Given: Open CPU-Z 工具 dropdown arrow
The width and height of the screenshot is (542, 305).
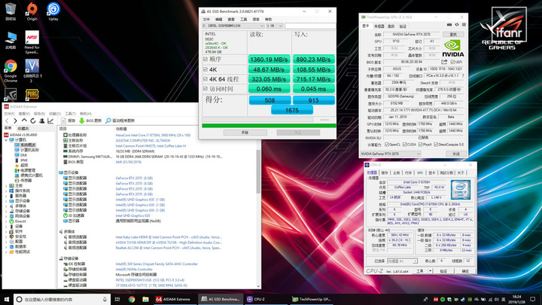Looking at the screenshot, I should pyautogui.click(x=431, y=271).
